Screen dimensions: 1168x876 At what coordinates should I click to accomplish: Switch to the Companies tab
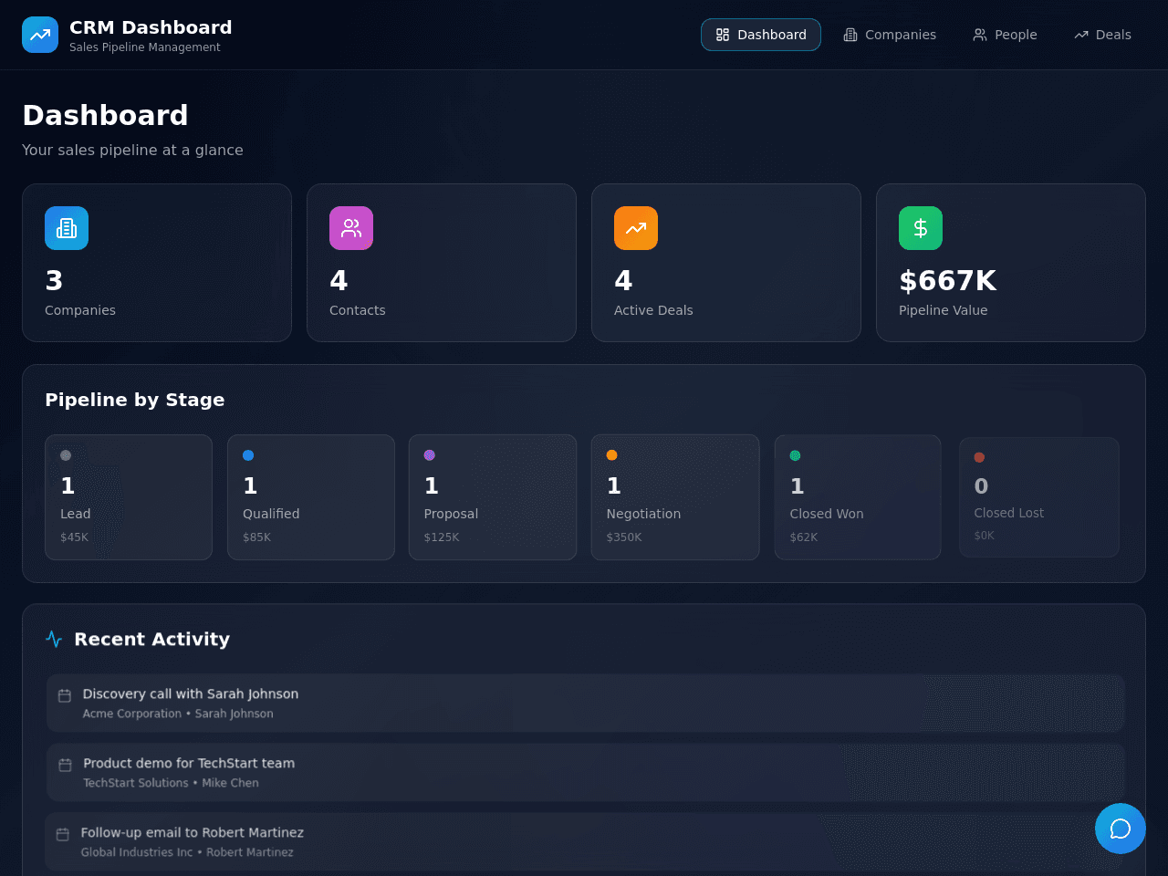point(890,35)
